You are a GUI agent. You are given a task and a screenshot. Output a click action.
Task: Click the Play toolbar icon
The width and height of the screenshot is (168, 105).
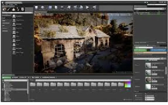coord(87,8)
